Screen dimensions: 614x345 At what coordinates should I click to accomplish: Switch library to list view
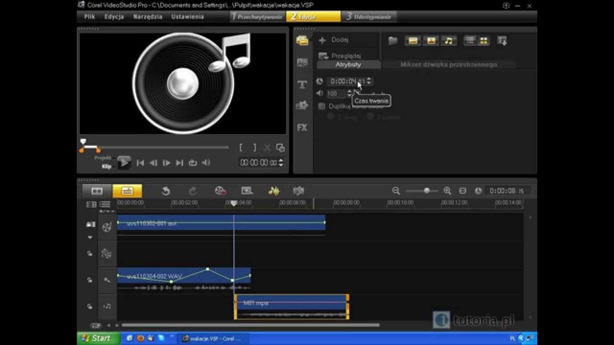tap(470, 41)
